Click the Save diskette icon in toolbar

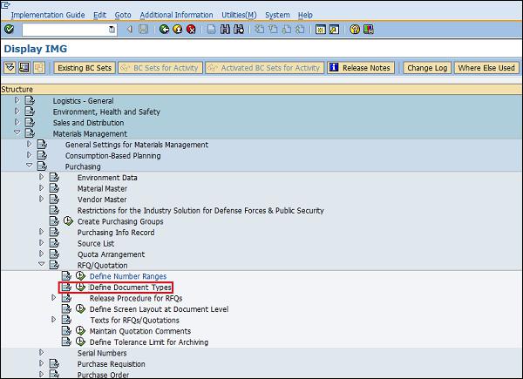pyautogui.click(x=143, y=30)
